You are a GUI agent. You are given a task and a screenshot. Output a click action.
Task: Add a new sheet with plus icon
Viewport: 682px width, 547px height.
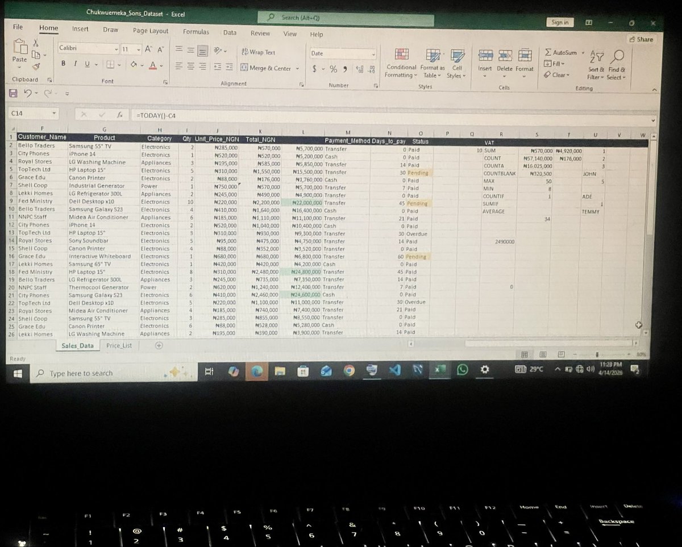159,345
